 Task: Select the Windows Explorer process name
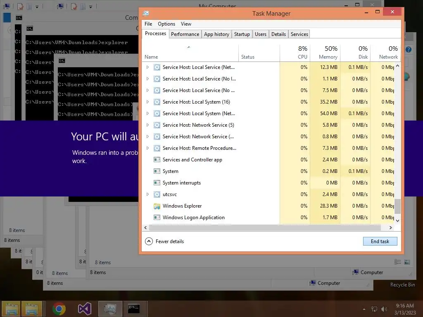(x=182, y=206)
